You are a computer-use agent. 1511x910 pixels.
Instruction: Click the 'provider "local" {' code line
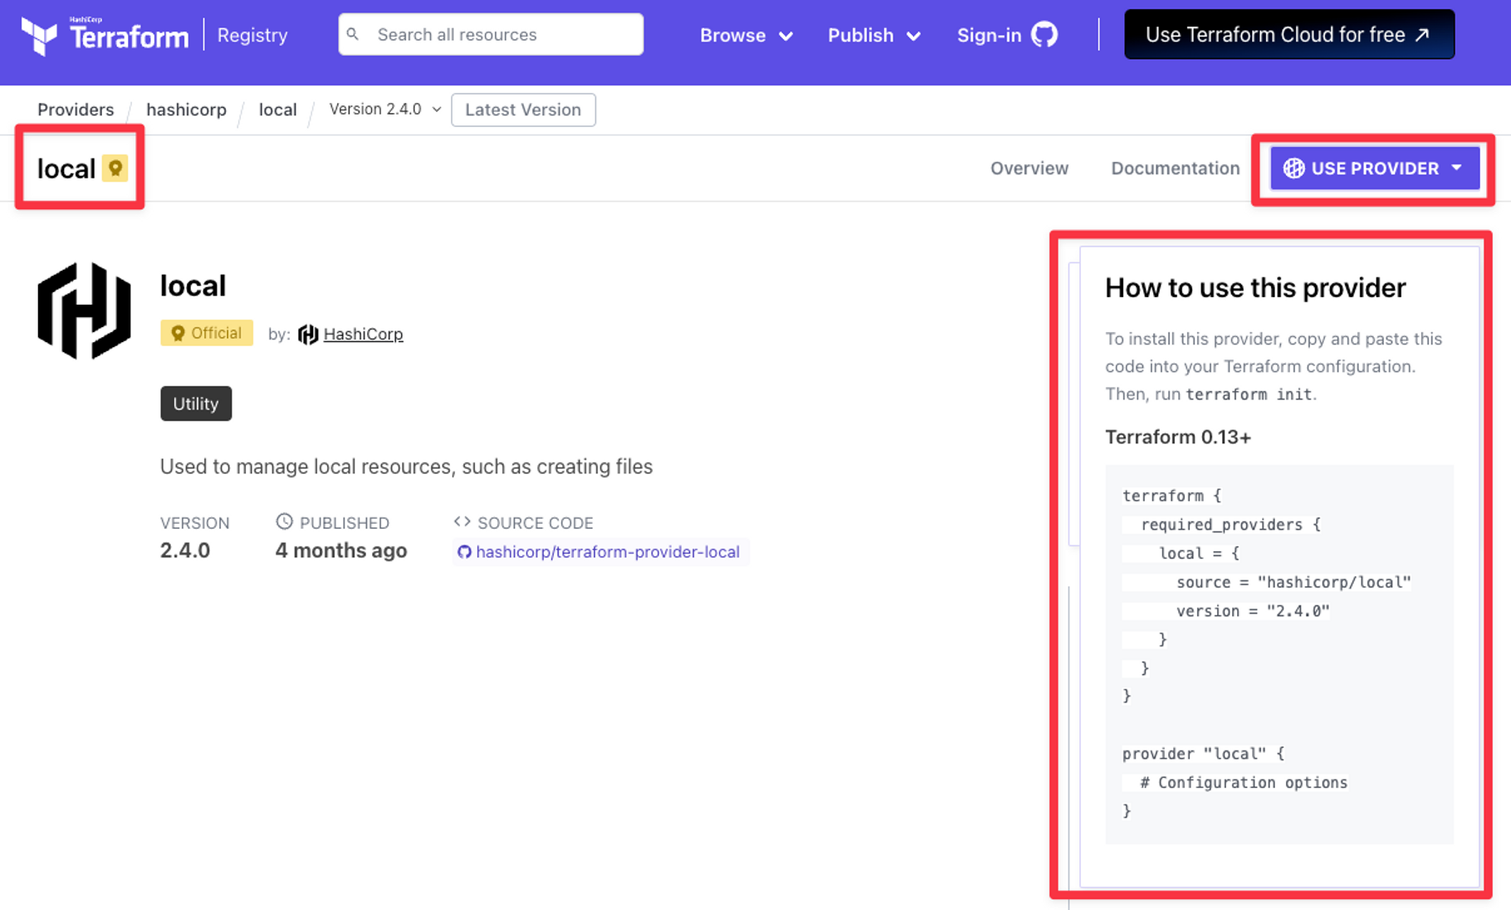tap(1203, 754)
